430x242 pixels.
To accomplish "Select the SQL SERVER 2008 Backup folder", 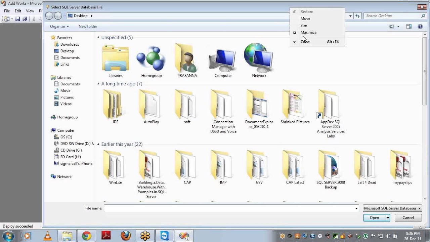I will [x=331, y=170].
